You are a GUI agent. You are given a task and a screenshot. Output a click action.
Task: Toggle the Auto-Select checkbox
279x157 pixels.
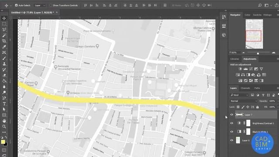click(x=17, y=5)
